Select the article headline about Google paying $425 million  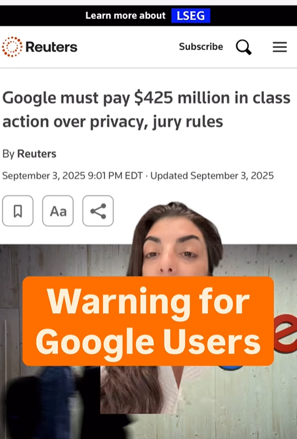click(x=146, y=109)
